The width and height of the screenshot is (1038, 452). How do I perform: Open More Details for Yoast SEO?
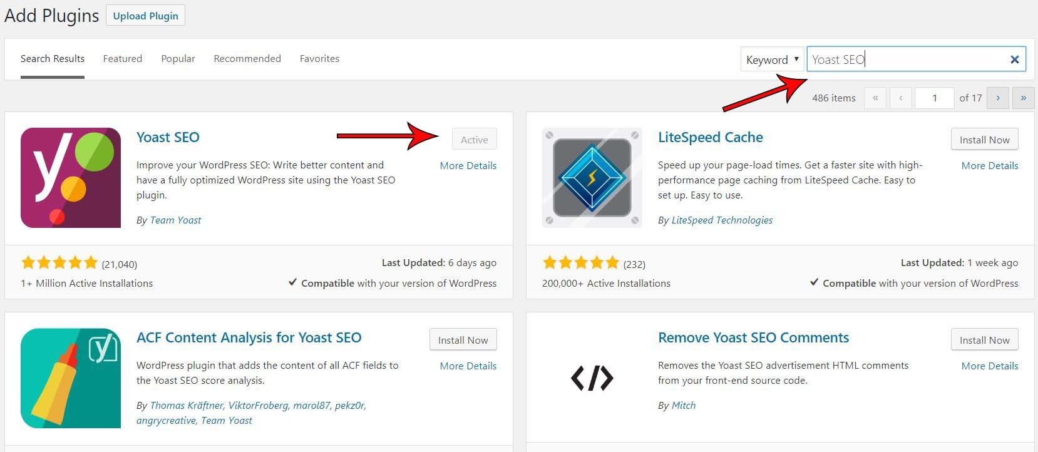point(468,165)
